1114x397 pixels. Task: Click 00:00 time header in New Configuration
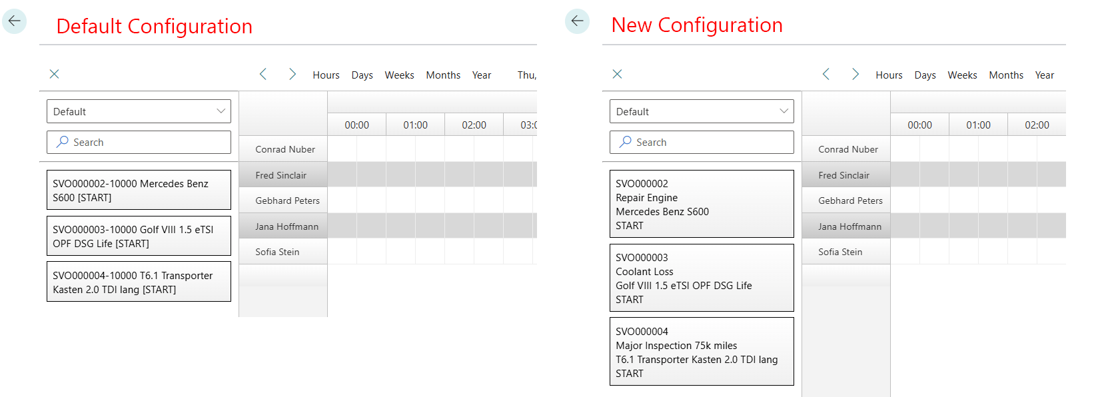(920, 125)
